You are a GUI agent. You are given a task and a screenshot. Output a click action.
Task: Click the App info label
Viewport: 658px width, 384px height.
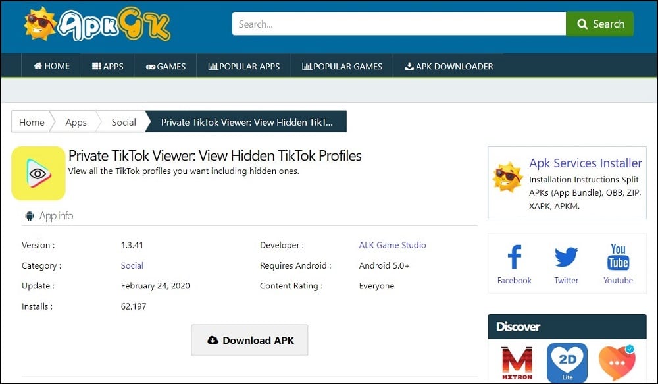click(x=56, y=216)
